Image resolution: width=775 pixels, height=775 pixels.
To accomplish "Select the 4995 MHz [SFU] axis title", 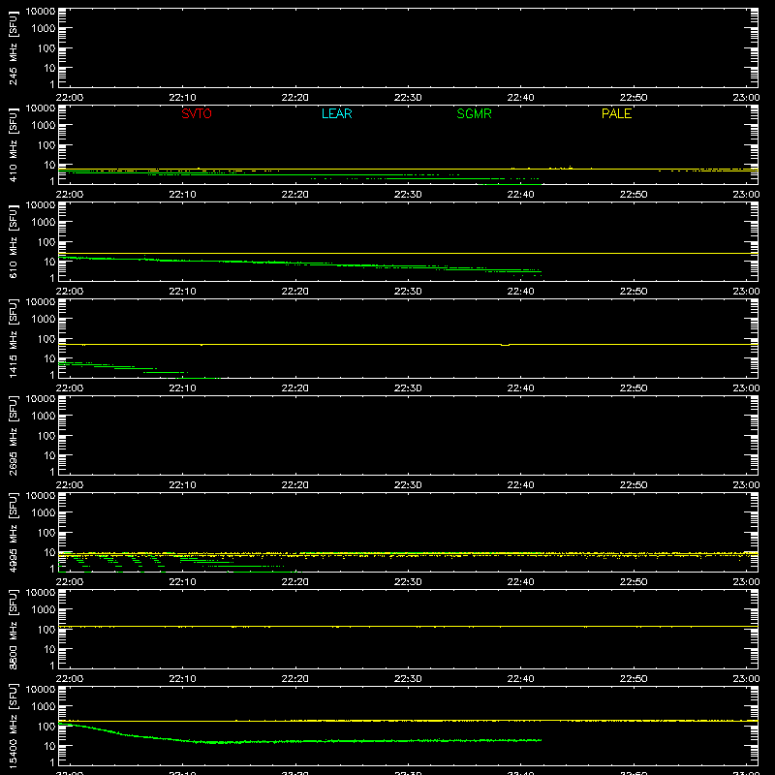I will coord(13,533).
